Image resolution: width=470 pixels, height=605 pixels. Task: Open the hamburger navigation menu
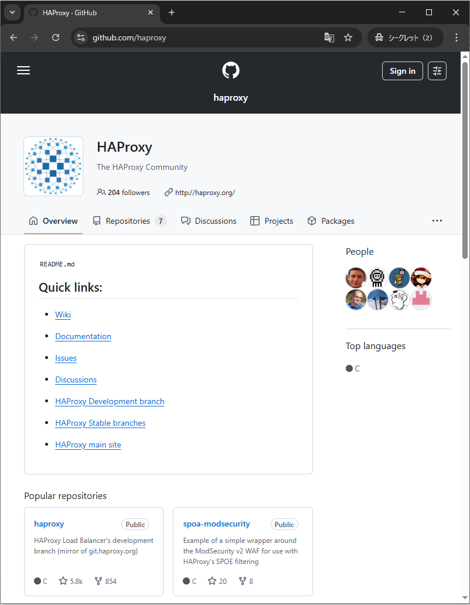pos(23,71)
